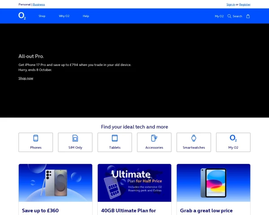Image resolution: width=269 pixels, height=215 pixels.
Task: Open the Ultimate Plan half price image
Action: [134, 183]
